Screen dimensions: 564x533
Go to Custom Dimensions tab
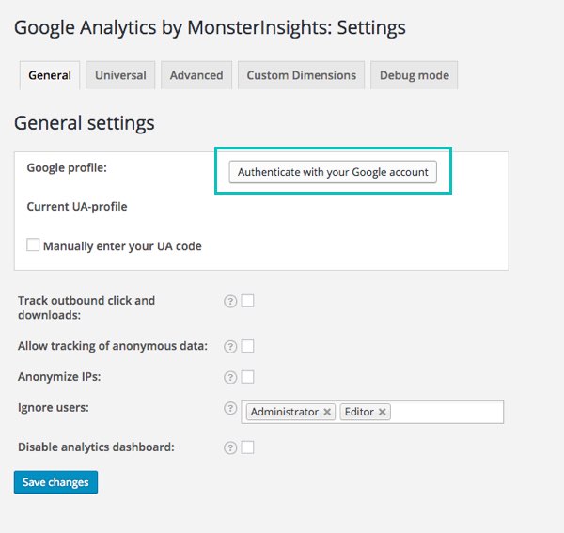[301, 75]
